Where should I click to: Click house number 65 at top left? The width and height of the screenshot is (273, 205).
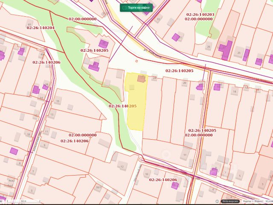[x=29, y=25]
